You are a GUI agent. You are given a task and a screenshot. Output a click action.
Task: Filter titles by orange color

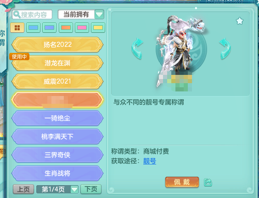click(x=66, y=28)
